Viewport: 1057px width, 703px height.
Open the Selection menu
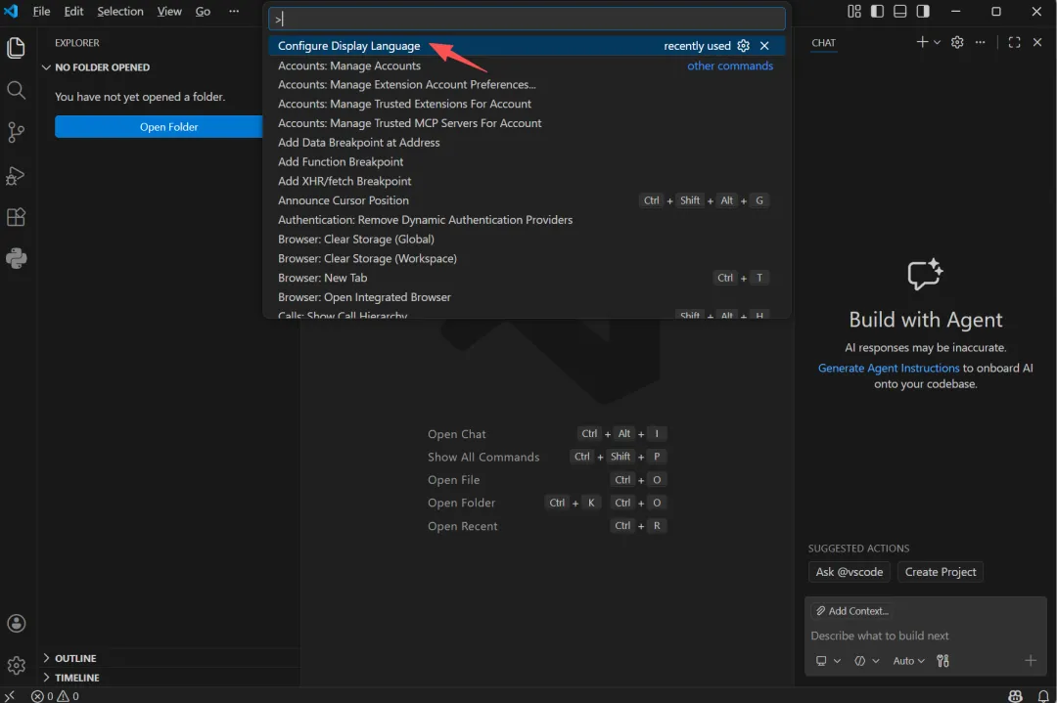pyautogui.click(x=120, y=11)
